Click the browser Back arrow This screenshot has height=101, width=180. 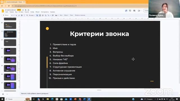click(x=2, y=6)
